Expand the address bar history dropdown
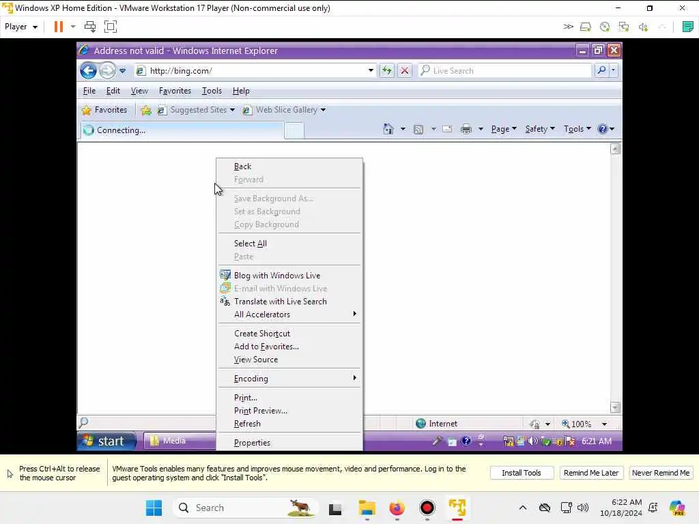 point(371,70)
